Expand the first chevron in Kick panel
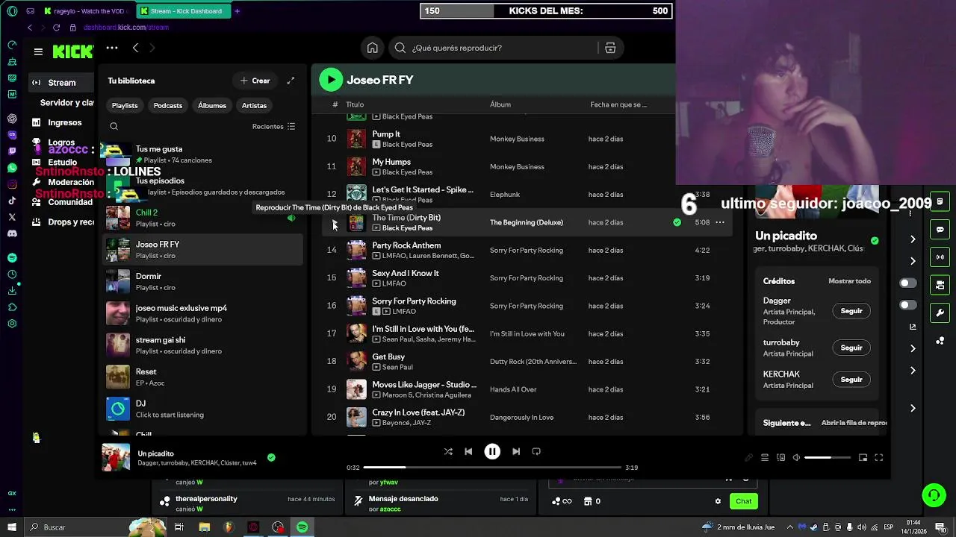This screenshot has height=537, width=956. point(913,239)
